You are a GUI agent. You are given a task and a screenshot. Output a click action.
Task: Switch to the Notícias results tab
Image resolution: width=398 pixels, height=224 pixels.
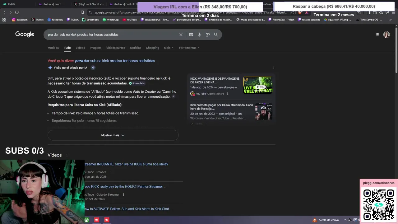click(x=136, y=48)
